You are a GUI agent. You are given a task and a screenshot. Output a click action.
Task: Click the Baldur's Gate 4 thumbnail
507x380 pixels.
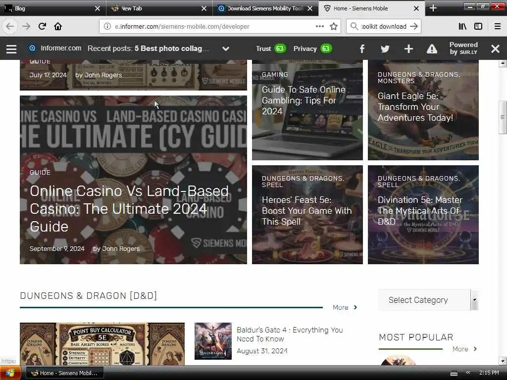coord(213,341)
